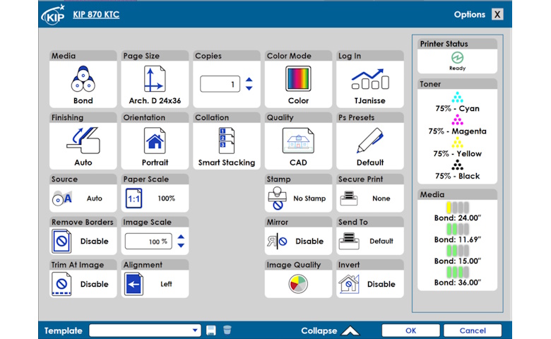This screenshot has height=339, width=551.
Task: Click the Remove Borders Disable text
Action: pyautogui.click(x=94, y=242)
